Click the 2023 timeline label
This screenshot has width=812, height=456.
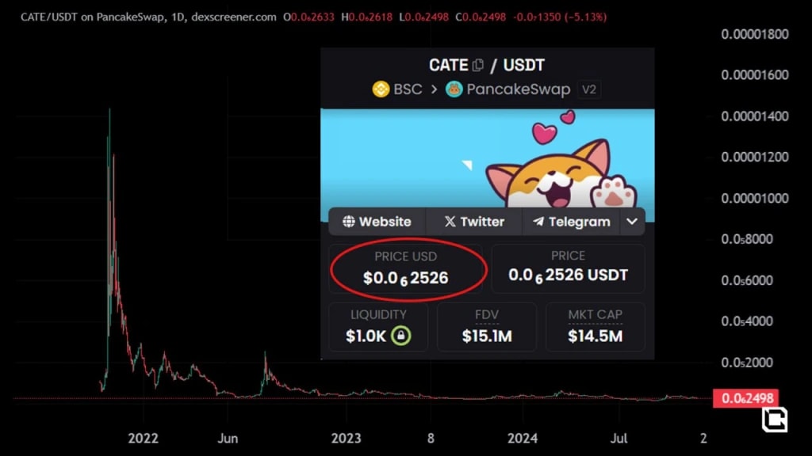[347, 438]
